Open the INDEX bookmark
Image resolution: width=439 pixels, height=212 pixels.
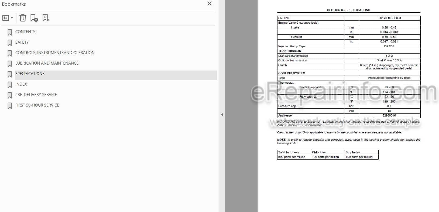point(21,84)
